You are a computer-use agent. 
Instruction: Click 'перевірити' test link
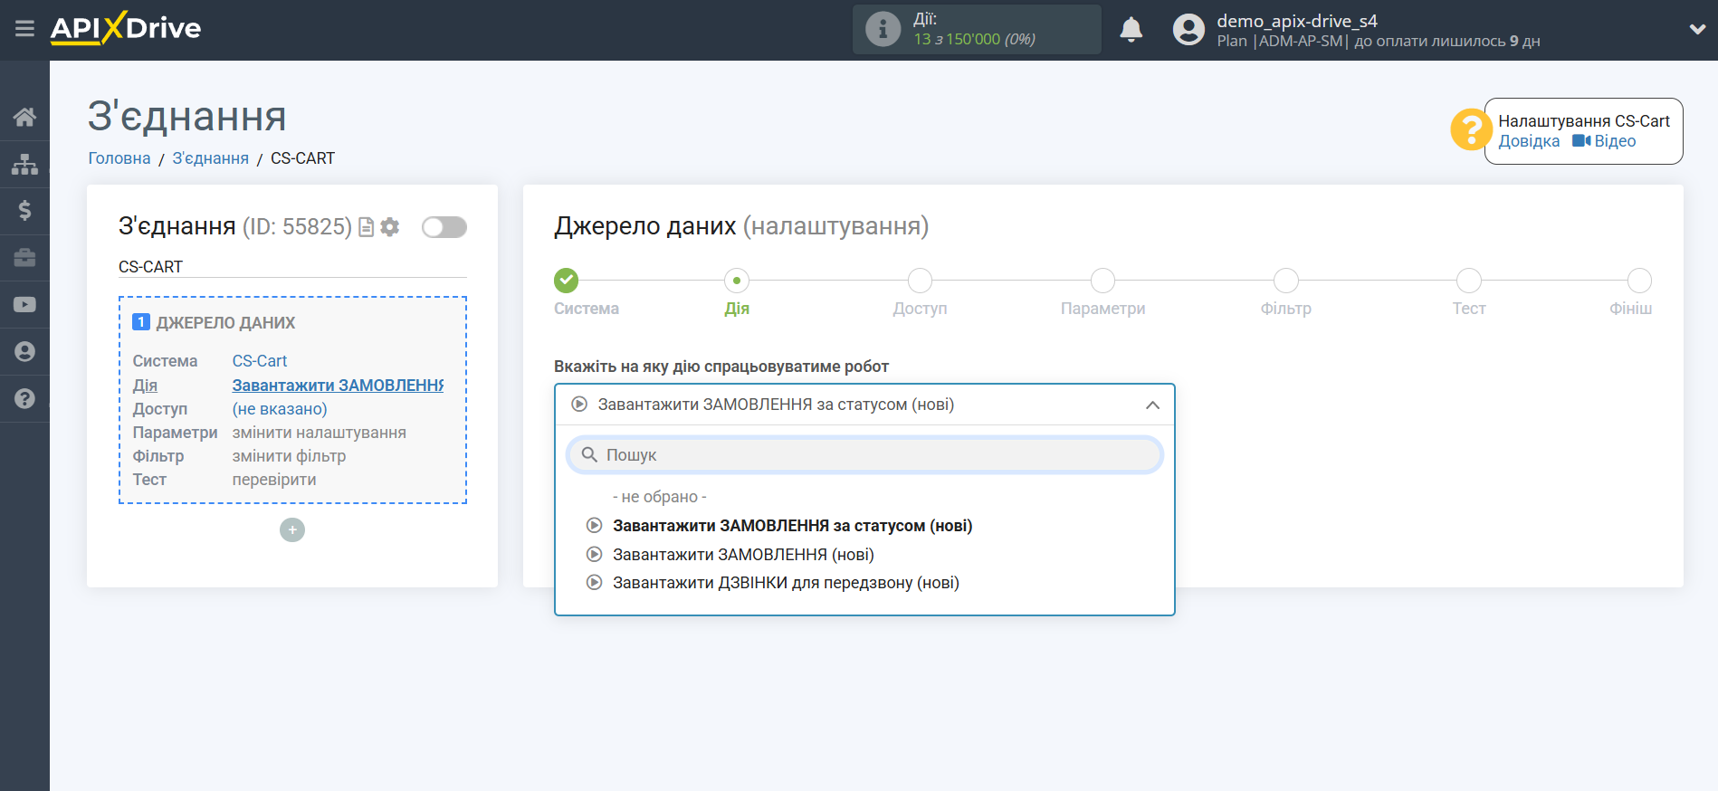click(x=274, y=480)
